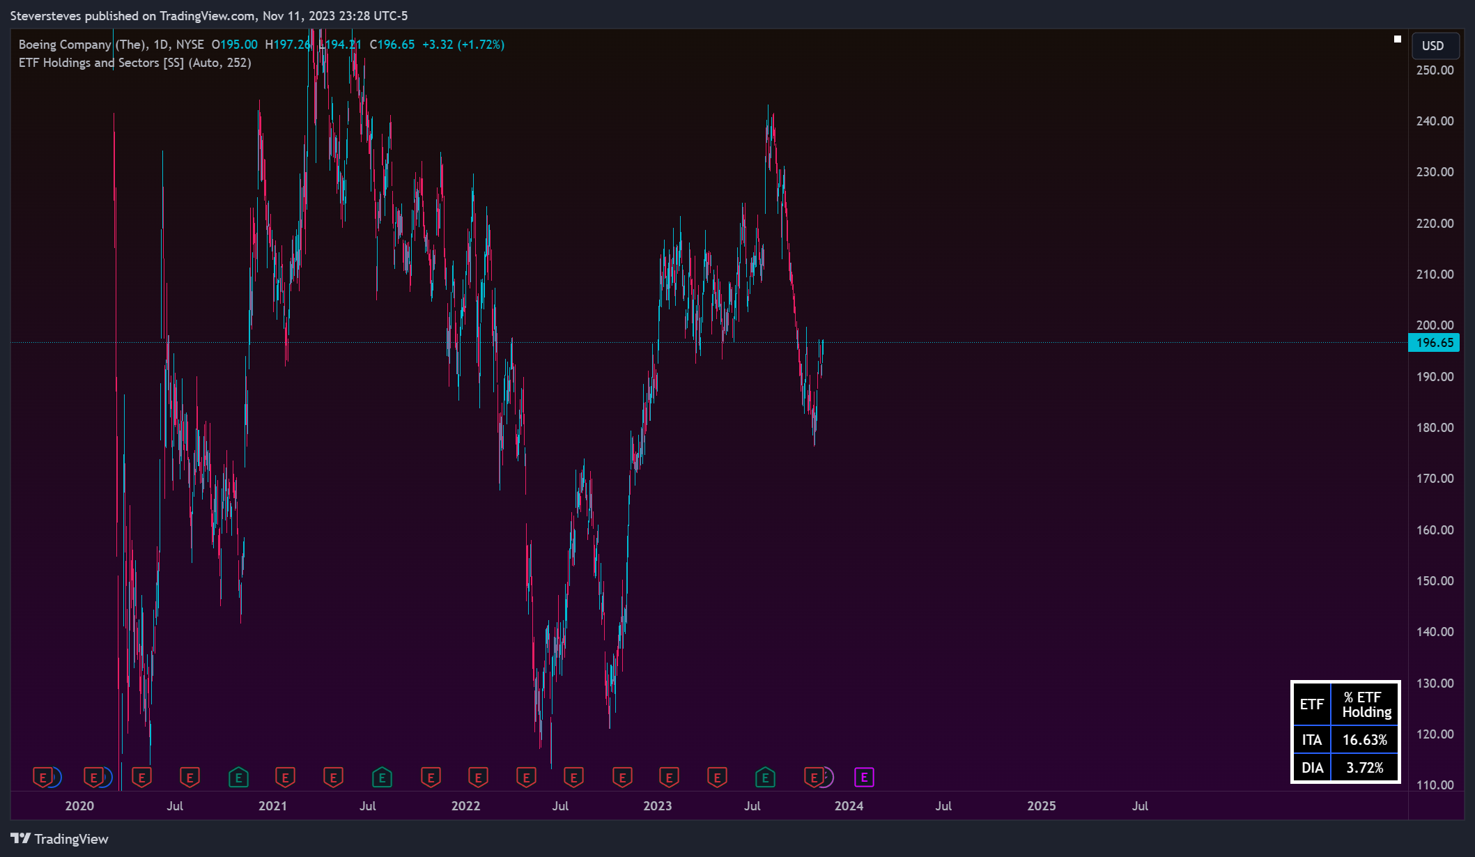Click the green earnings marker after Jul 2021

(x=382, y=777)
